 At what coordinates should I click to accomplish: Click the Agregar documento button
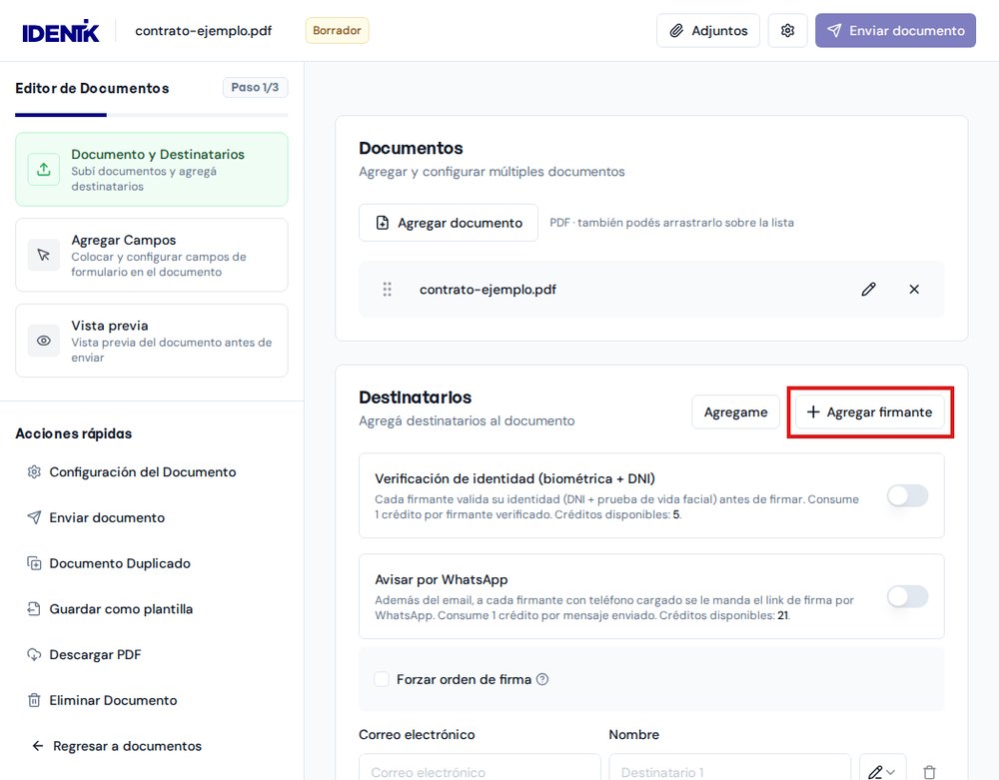(x=449, y=223)
